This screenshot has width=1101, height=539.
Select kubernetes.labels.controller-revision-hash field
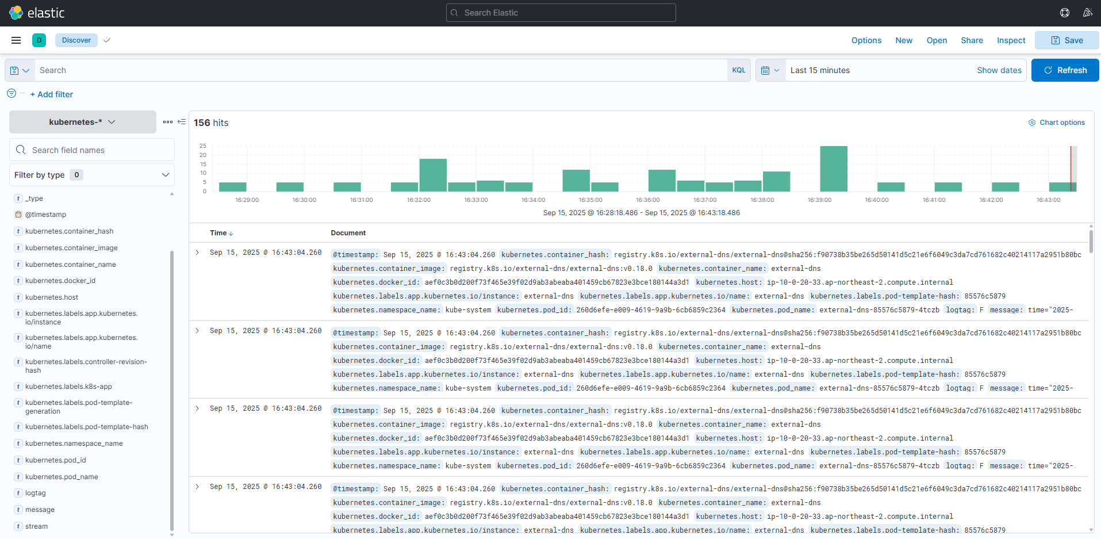(86, 366)
